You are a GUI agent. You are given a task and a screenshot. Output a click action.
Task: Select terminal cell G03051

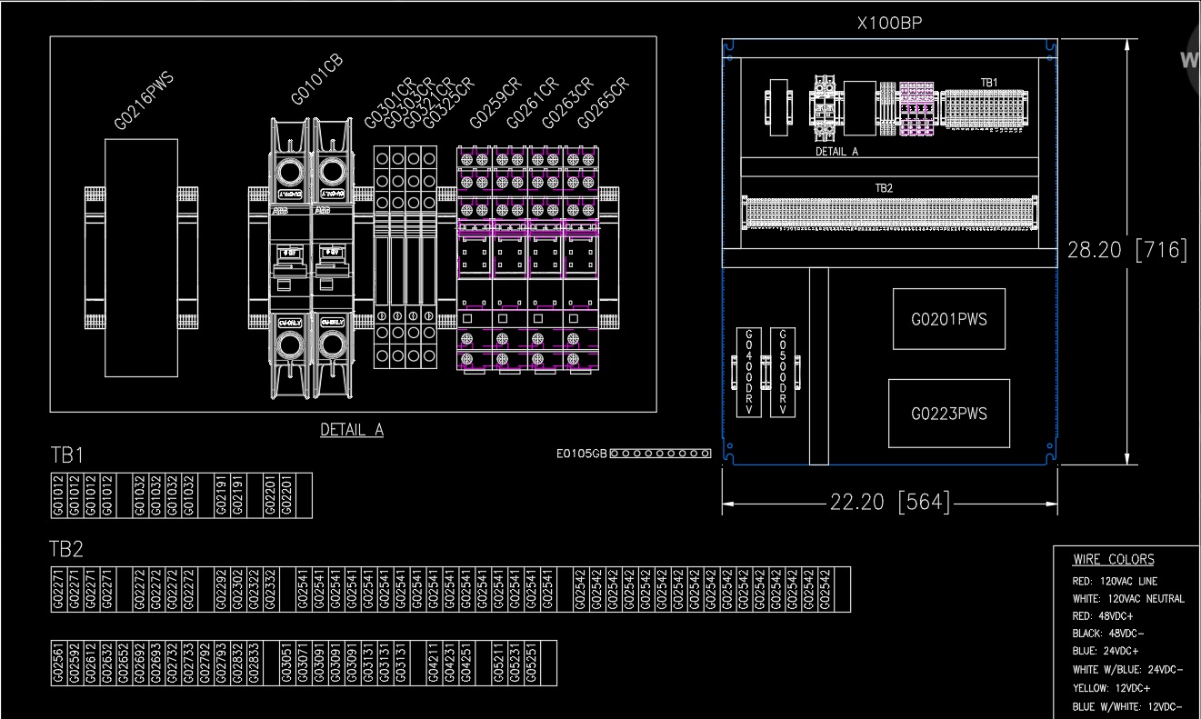(x=287, y=663)
